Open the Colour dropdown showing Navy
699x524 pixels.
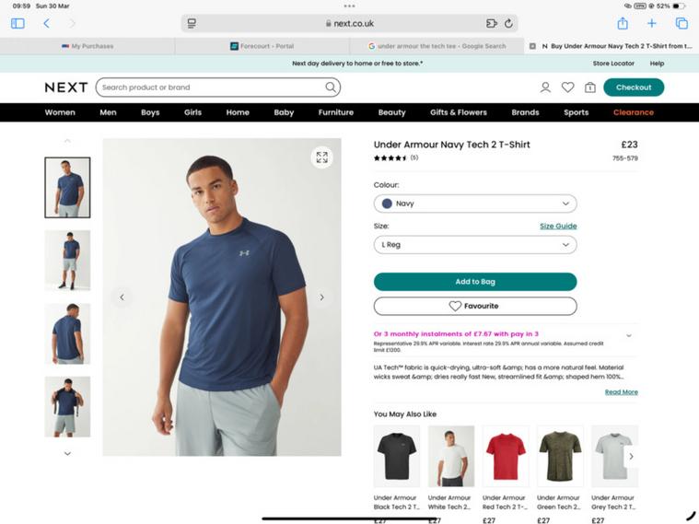475,204
